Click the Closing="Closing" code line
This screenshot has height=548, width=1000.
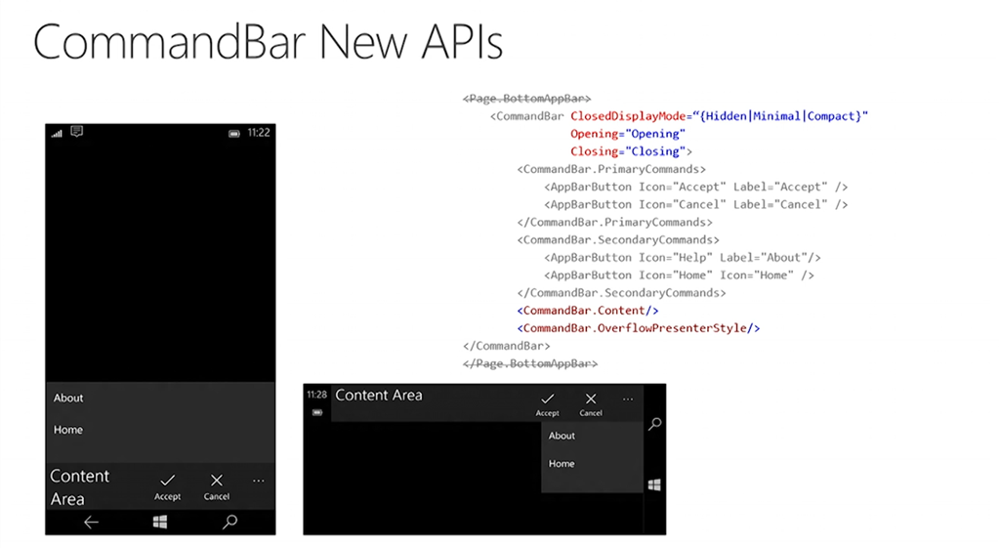pos(631,151)
